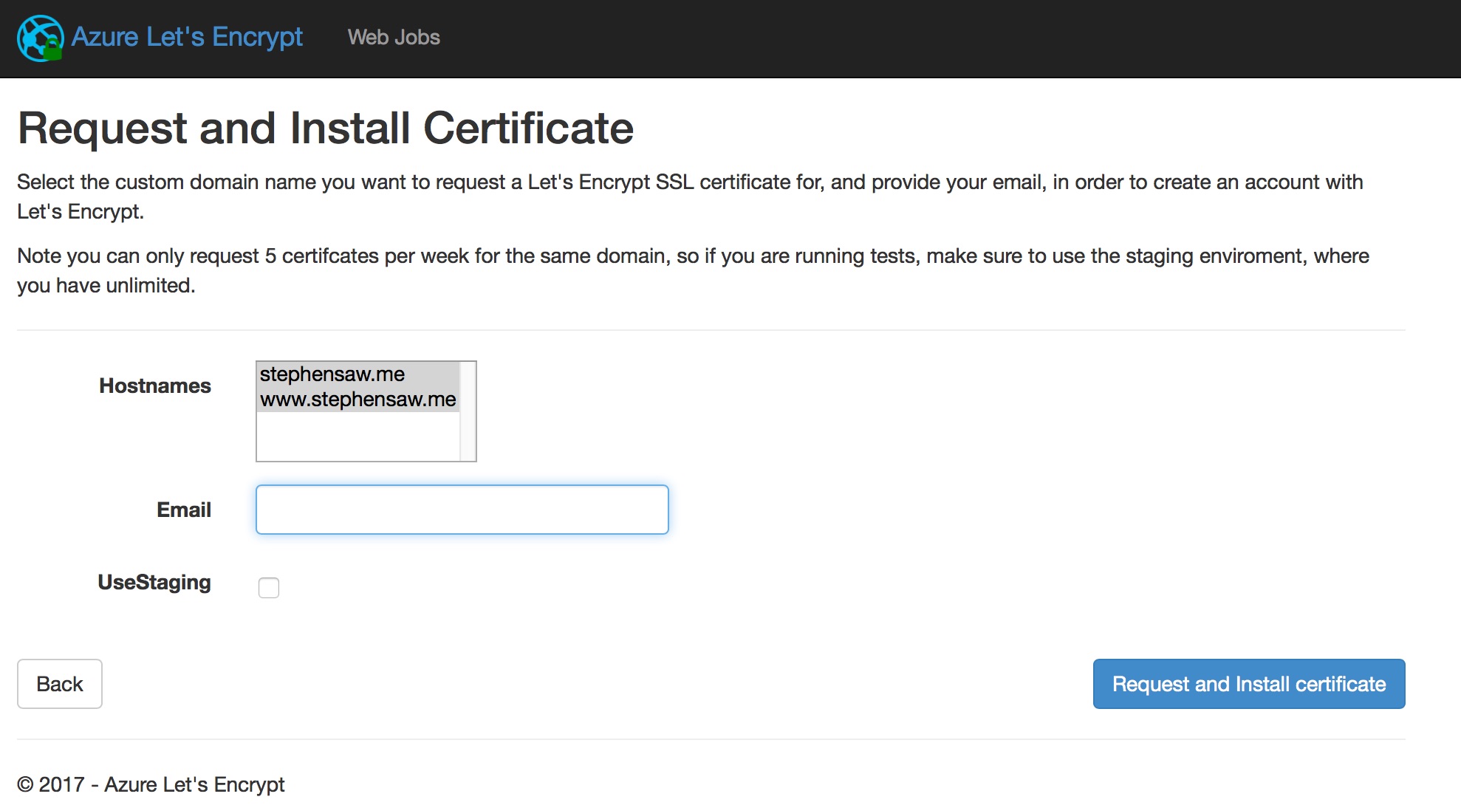Viewport: 1461px width, 805px height.
Task: Click the Request and Install Certificate page heading
Action: 326,127
